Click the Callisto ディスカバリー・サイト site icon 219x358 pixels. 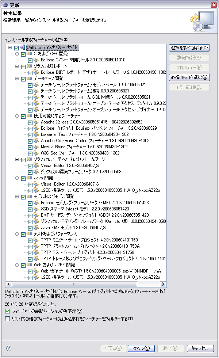click(23, 47)
